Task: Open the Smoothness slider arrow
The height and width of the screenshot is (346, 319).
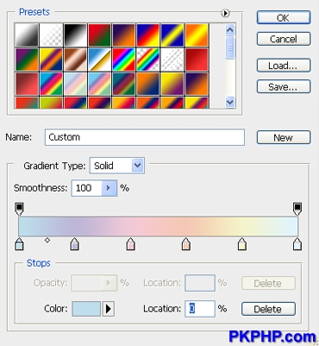Action: point(109,188)
